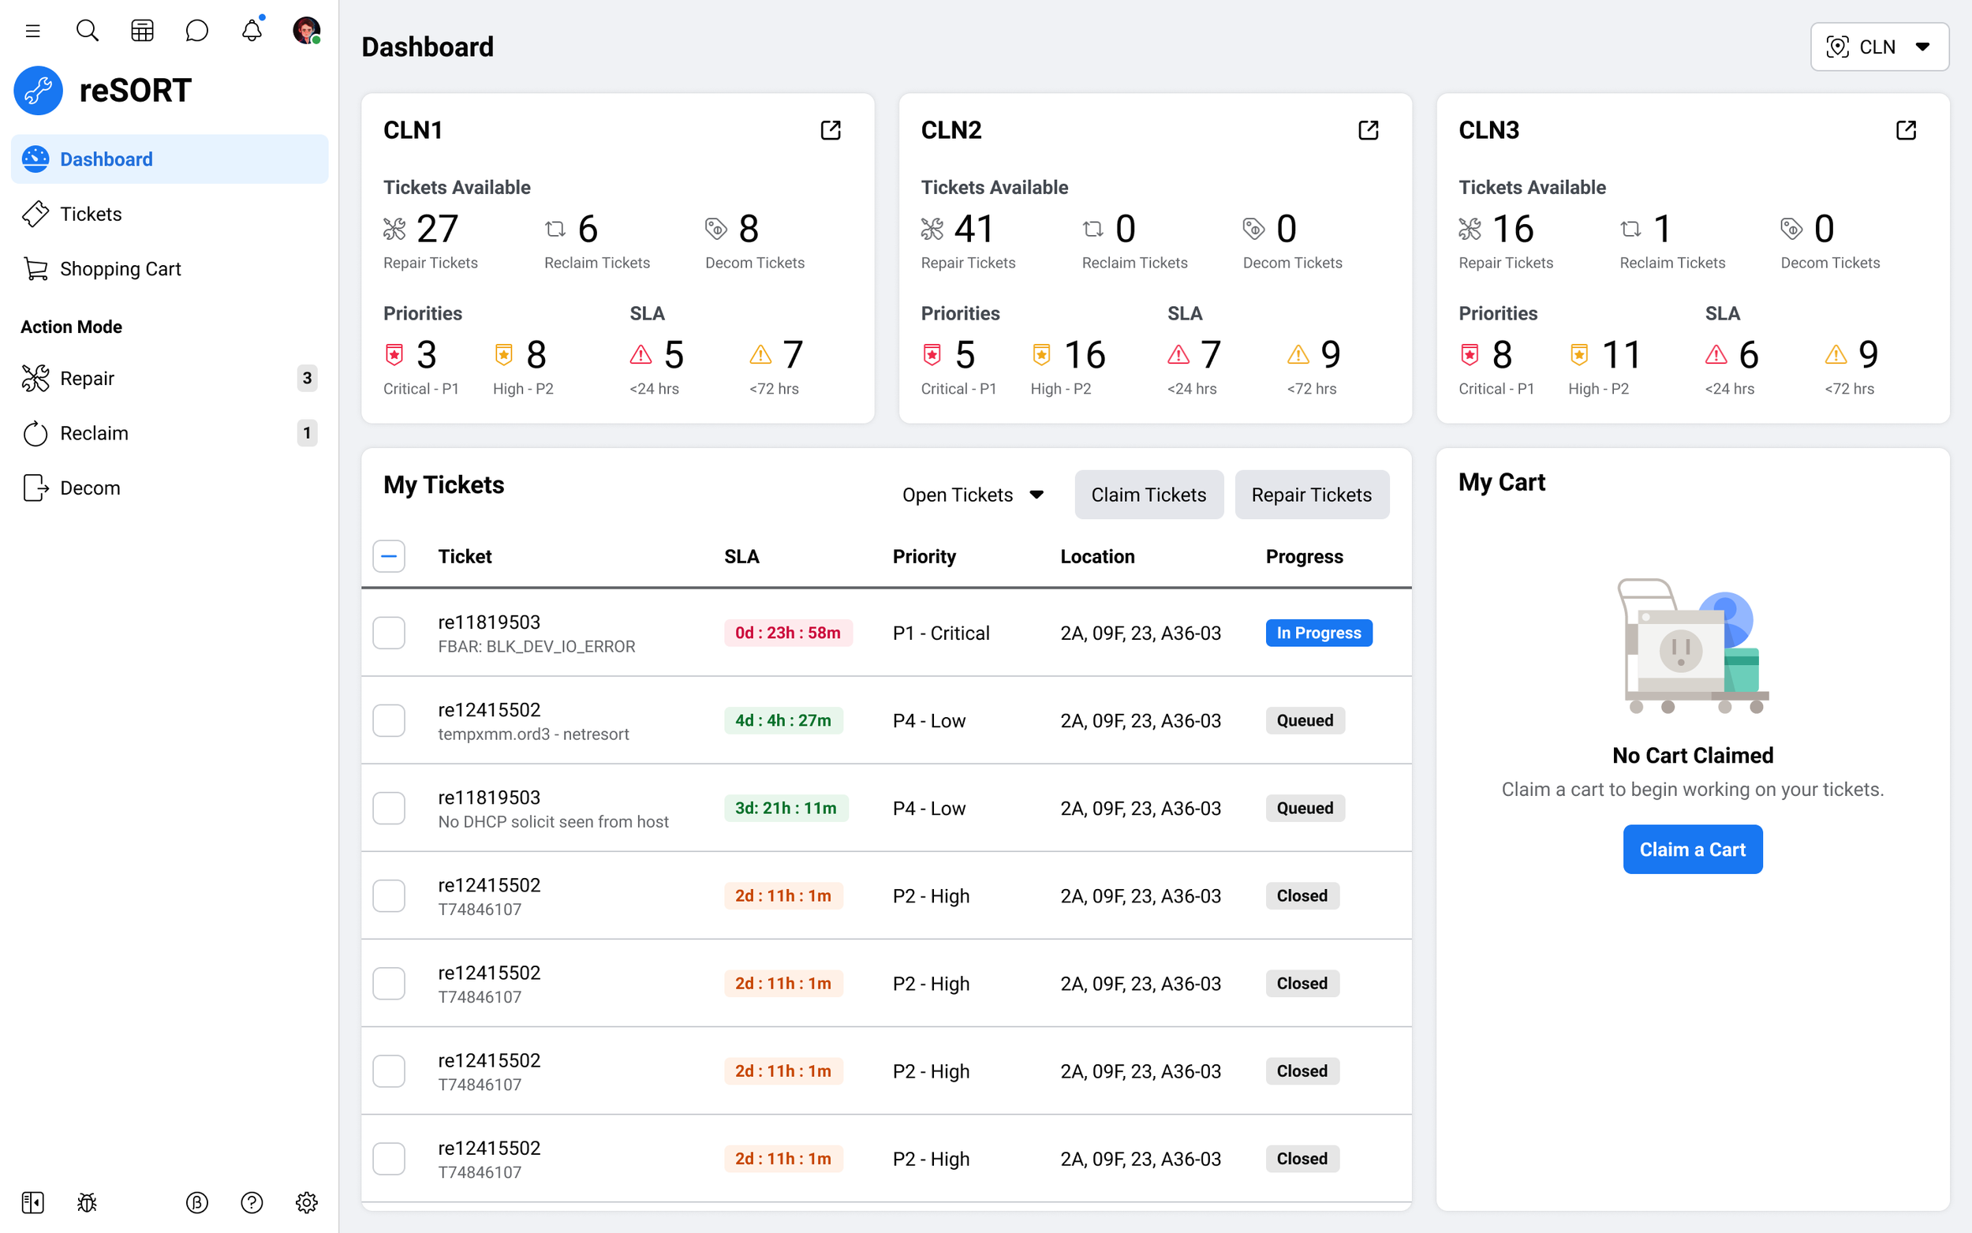Click the In Progress status badge

(1318, 633)
